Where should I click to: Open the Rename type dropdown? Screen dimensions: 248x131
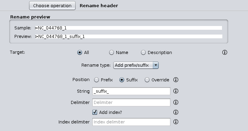pyautogui.click(x=136, y=65)
